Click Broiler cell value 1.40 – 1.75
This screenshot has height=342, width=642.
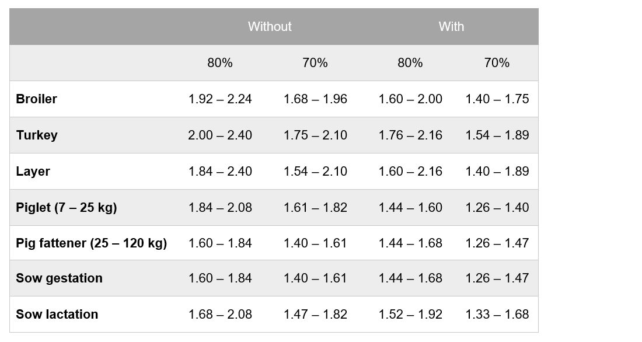[x=497, y=99]
